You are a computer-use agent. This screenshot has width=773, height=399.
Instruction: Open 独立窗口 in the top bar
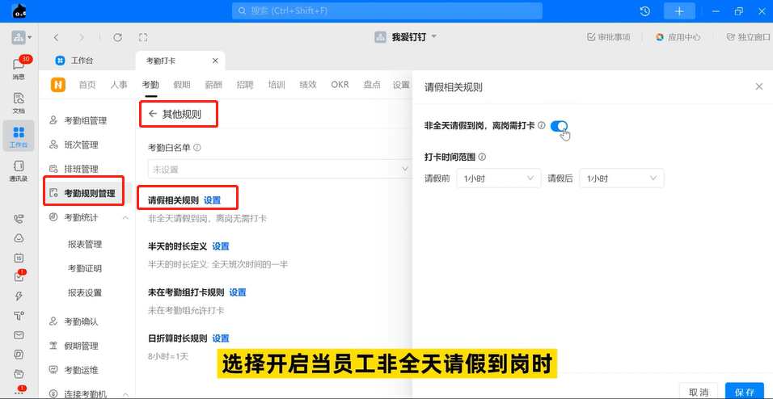point(749,37)
